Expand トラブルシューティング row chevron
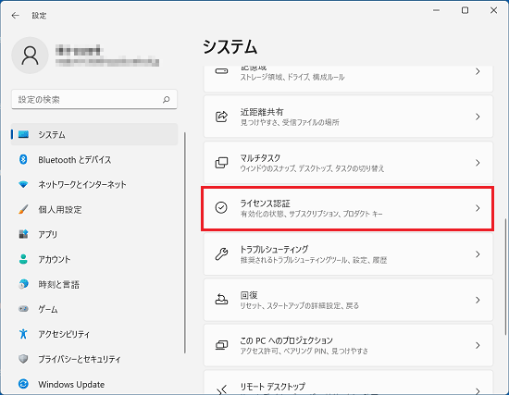 (x=478, y=254)
